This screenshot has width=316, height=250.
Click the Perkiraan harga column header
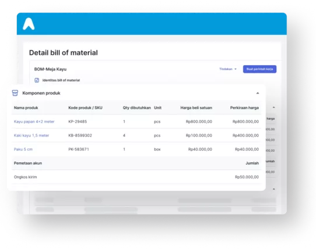[244, 108]
